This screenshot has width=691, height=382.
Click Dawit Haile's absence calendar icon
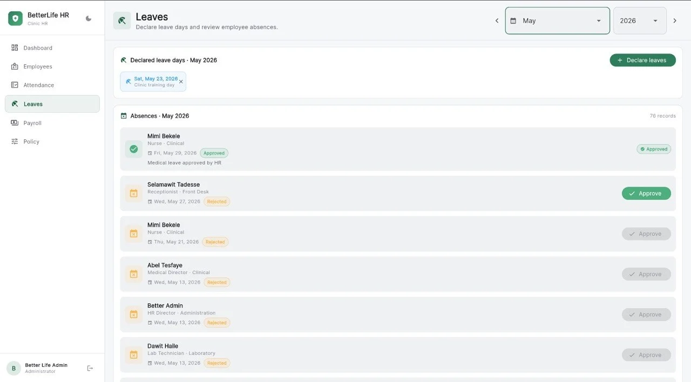134,355
